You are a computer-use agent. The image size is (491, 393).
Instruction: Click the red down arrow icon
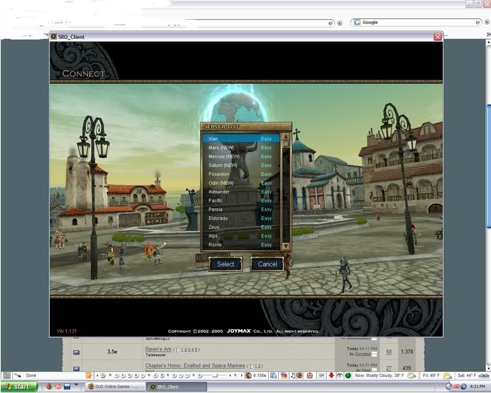(331, 375)
